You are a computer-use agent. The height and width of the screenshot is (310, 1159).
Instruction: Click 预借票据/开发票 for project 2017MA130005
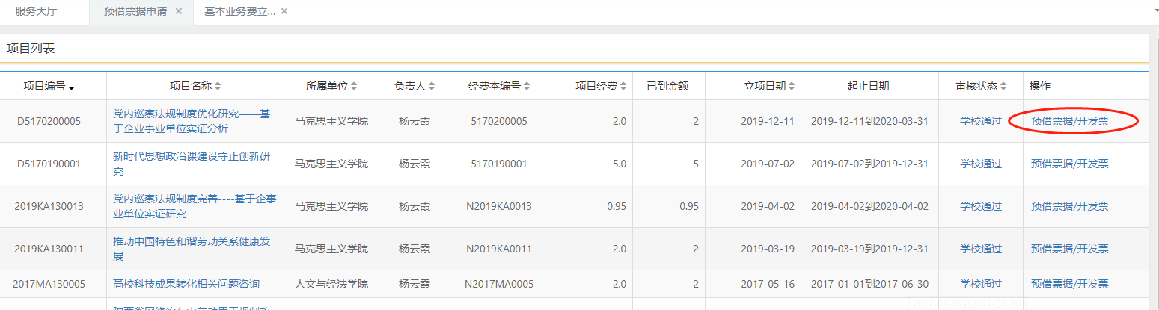click(1069, 284)
